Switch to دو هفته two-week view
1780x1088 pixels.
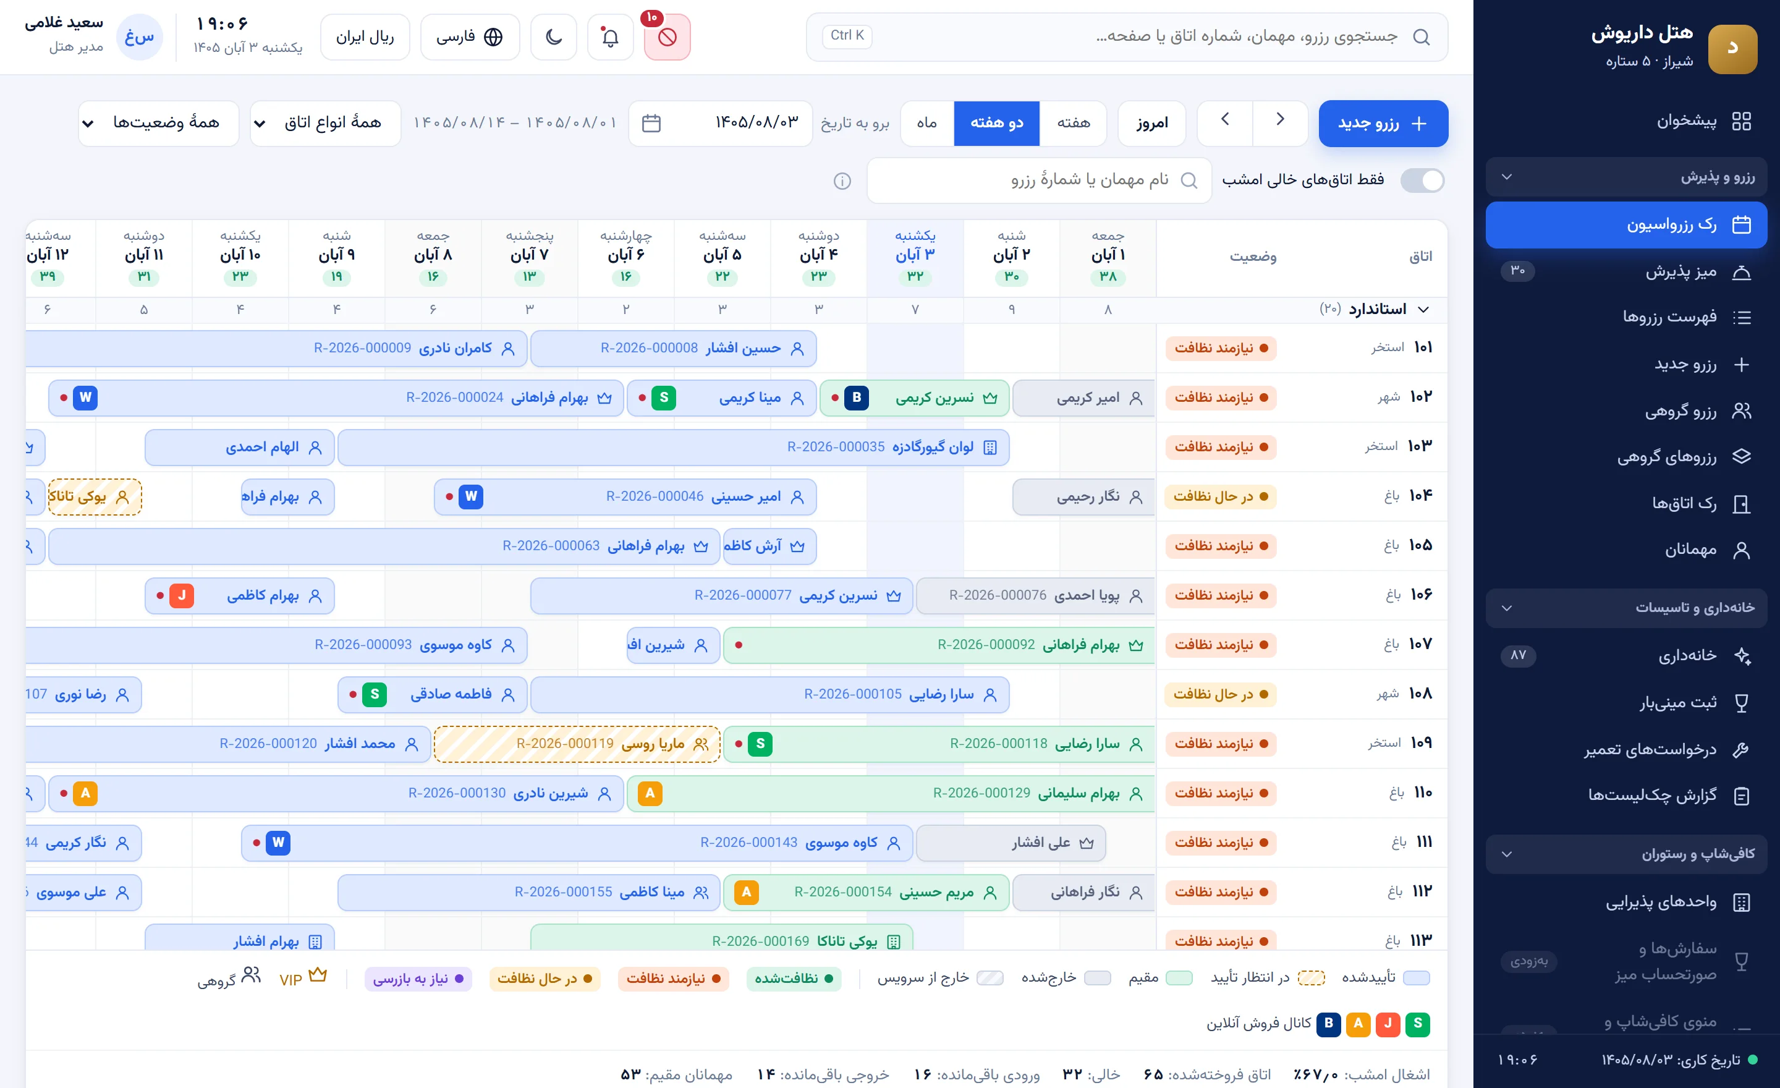click(x=996, y=123)
